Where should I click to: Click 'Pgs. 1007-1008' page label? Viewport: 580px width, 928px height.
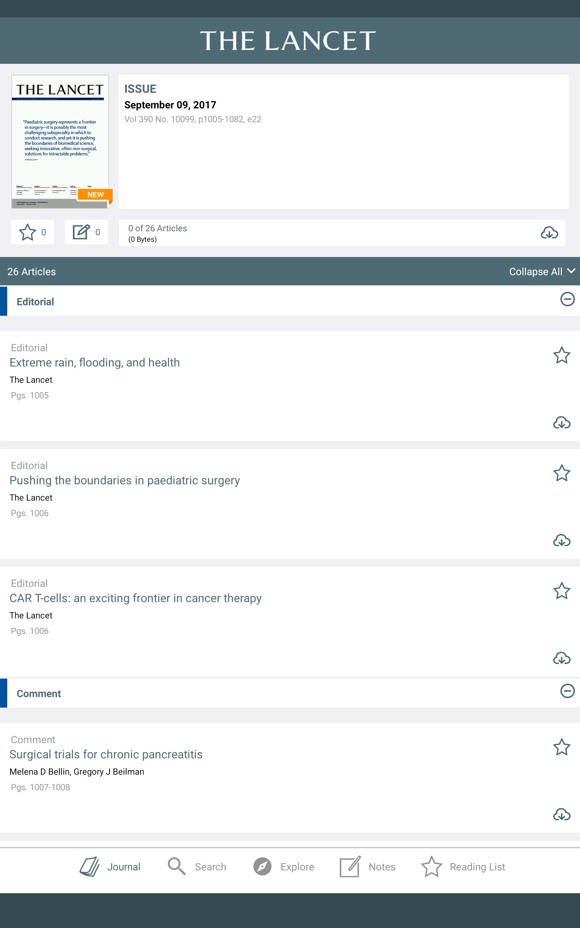click(x=40, y=787)
